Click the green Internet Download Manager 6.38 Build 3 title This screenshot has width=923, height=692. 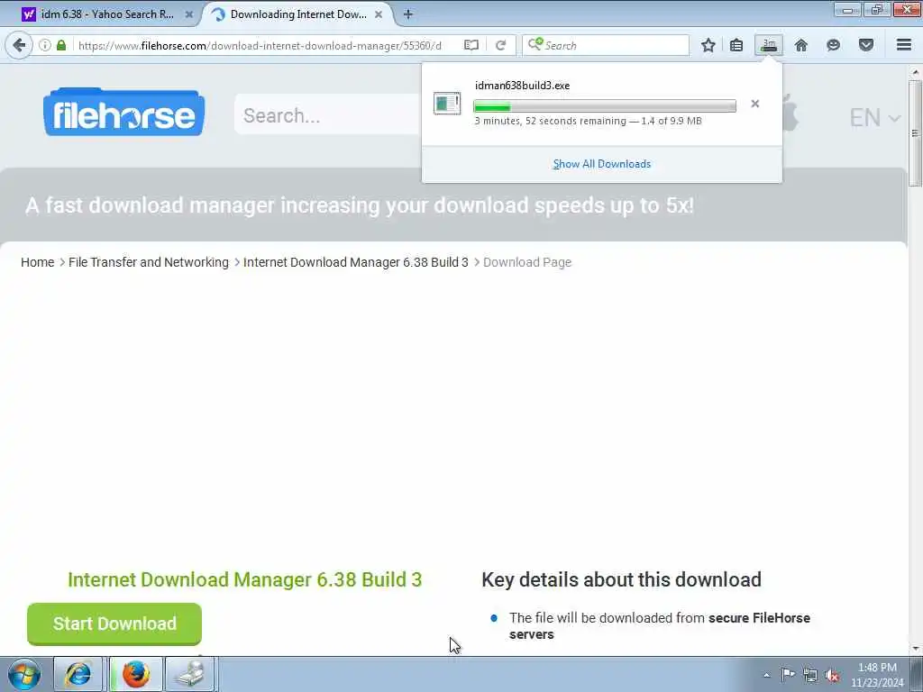click(x=245, y=579)
